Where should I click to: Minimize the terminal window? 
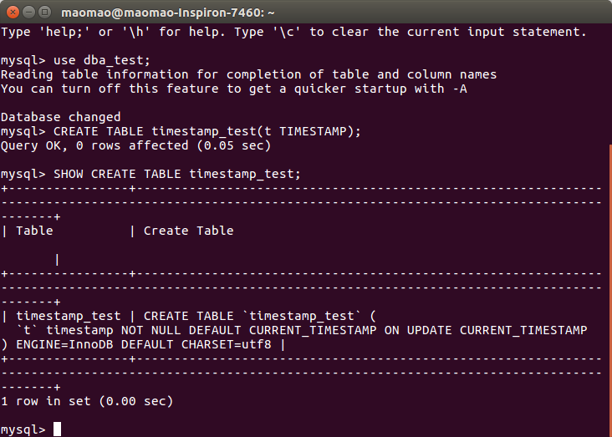28,11
